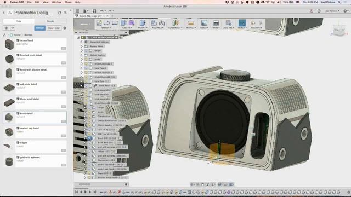The width and height of the screenshot is (351, 197).
Task: Click the Position icon in the toolbar
Action: (x=253, y=23)
